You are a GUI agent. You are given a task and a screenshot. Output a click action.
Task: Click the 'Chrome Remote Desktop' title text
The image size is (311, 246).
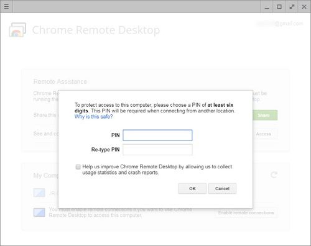tap(96, 30)
